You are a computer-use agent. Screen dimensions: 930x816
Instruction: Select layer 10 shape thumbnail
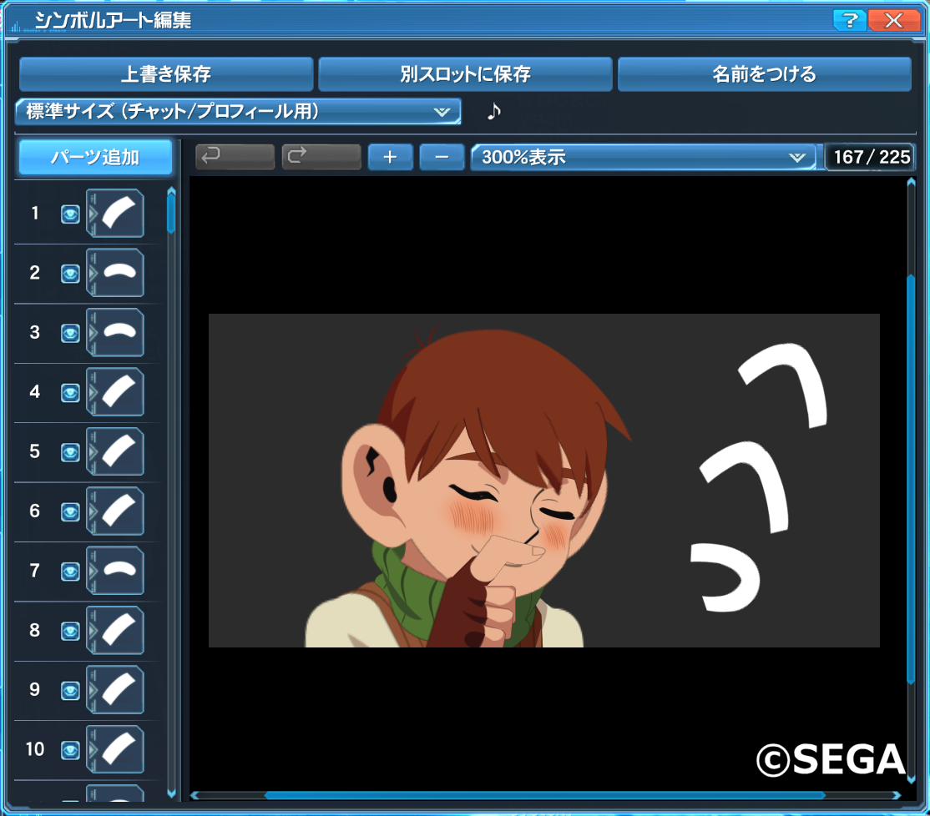point(116,749)
